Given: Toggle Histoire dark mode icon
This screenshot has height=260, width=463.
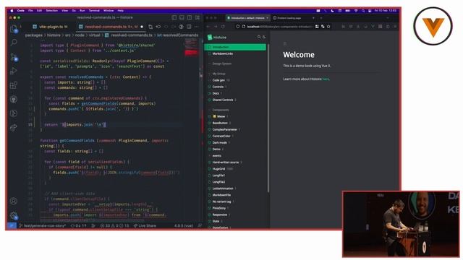Looking at the screenshot, I should pos(264,37).
